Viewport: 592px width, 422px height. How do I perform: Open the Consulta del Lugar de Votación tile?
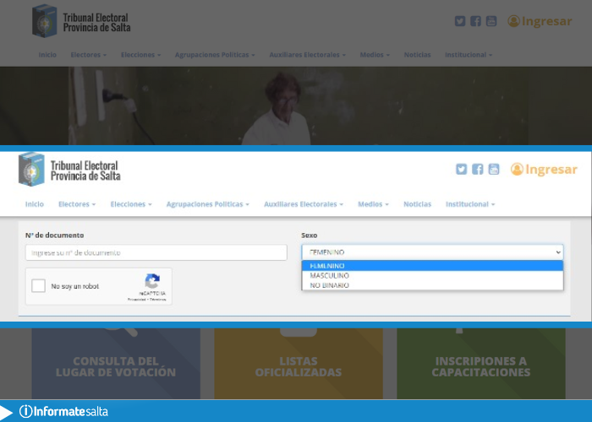(x=116, y=365)
